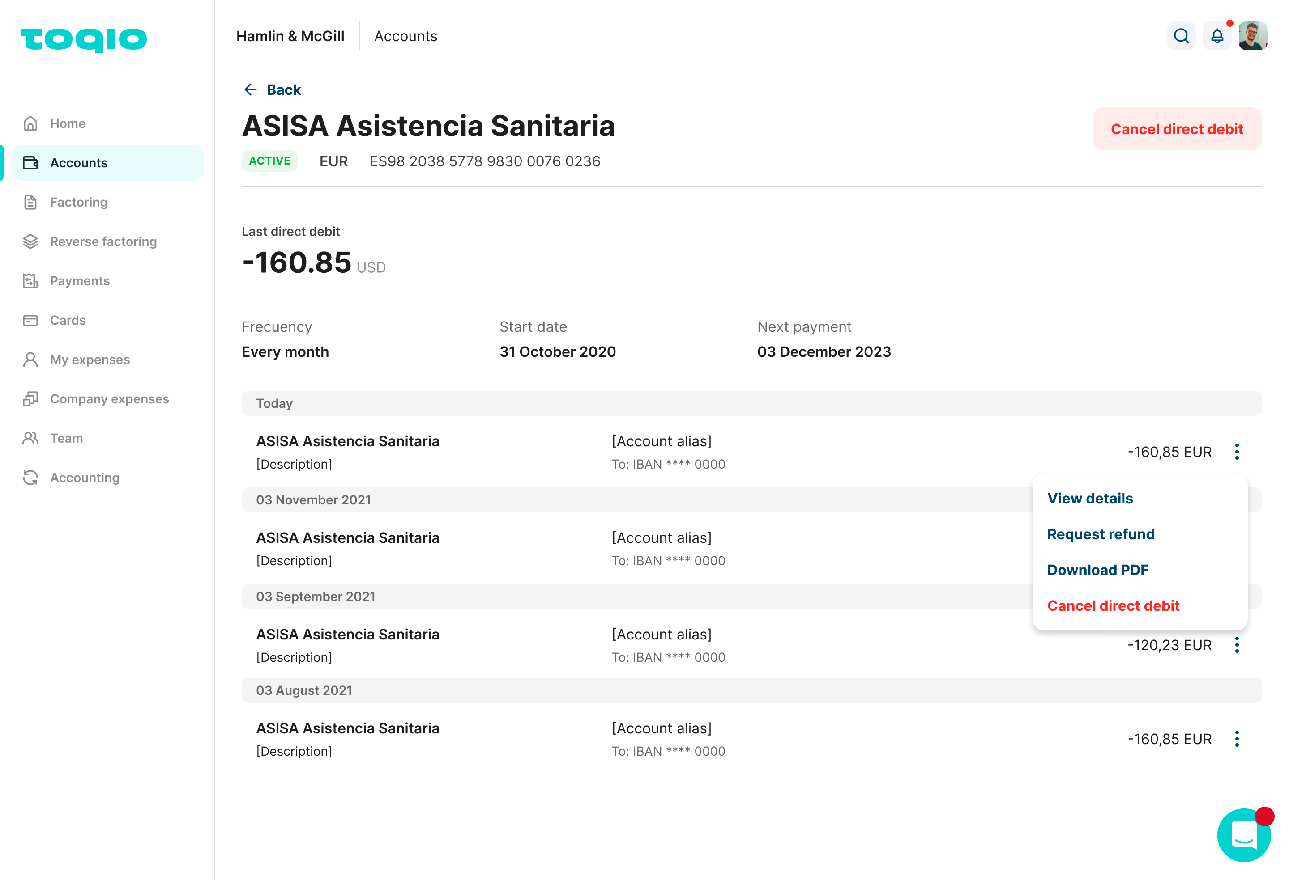Choose Request refund menu option
Viewport: 1289px width, 880px height.
point(1101,533)
